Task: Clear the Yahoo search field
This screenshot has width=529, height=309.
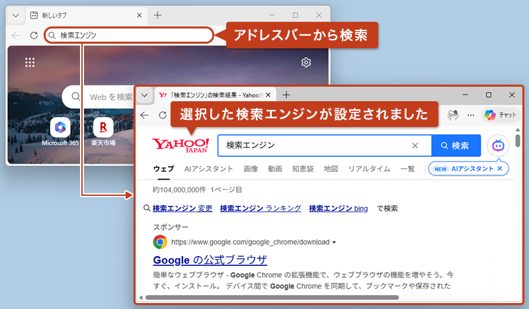Action: [x=415, y=146]
